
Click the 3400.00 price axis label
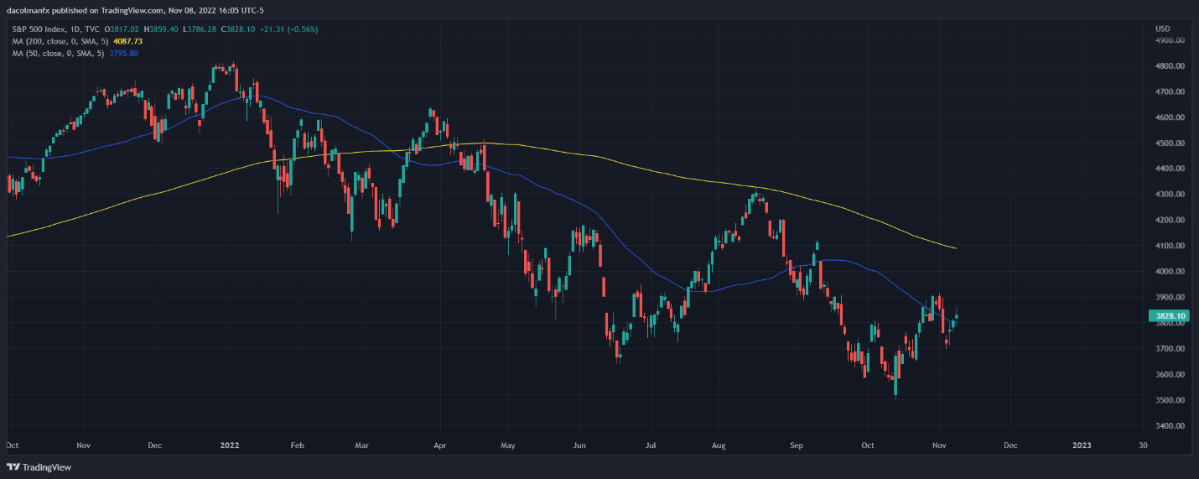(x=1169, y=426)
